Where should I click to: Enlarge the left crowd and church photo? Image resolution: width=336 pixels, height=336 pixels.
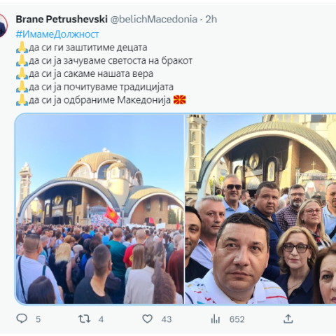[x=99, y=209]
